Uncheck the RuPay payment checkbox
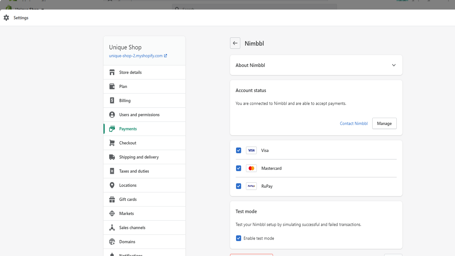This screenshot has height=256, width=455. [x=239, y=186]
